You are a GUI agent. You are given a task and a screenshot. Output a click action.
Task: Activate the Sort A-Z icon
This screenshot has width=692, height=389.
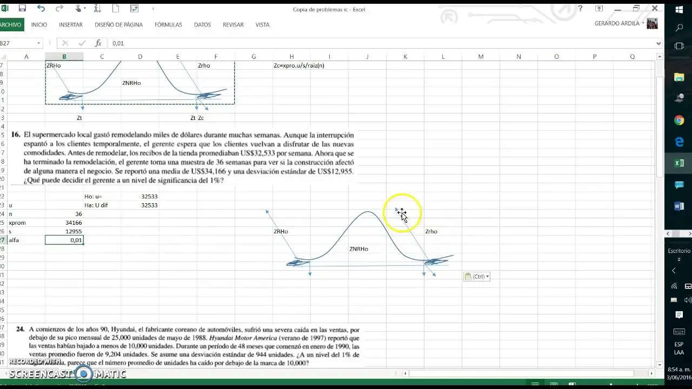pos(97,9)
